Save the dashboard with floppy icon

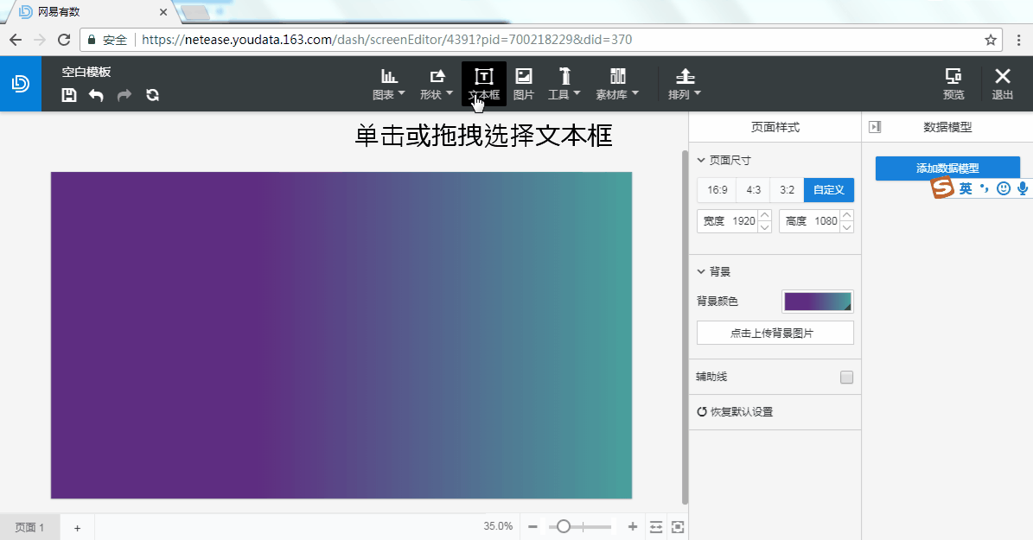pyautogui.click(x=69, y=95)
